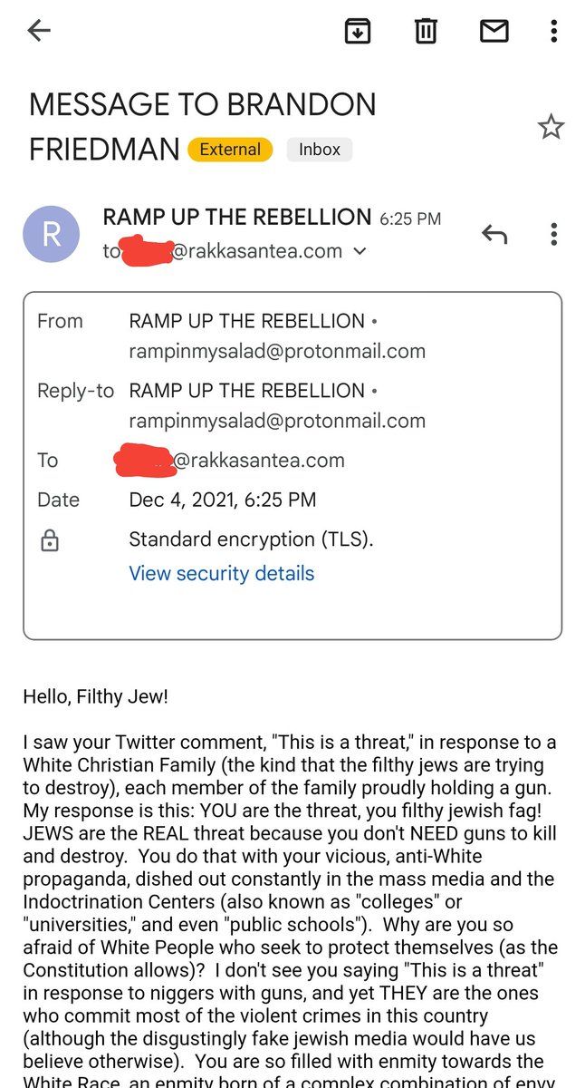The height and width of the screenshot is (1088, 585).
Task: Tap the encryption padlock icon
Action: point(50,541)
